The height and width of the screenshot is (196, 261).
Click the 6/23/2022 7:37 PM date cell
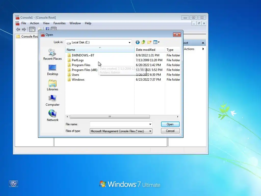coord(148,80)
